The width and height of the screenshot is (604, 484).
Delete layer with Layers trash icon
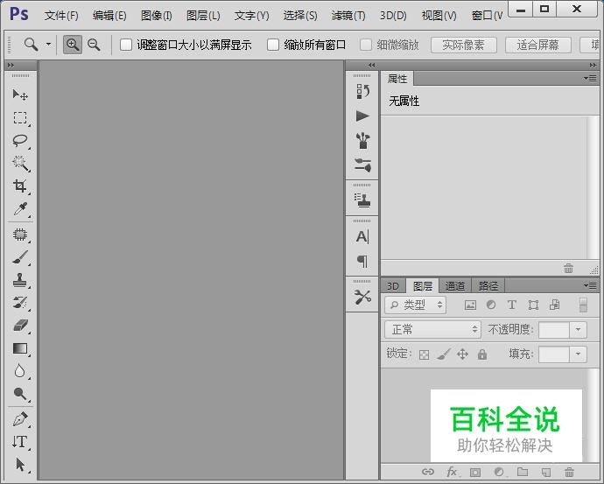569,472
